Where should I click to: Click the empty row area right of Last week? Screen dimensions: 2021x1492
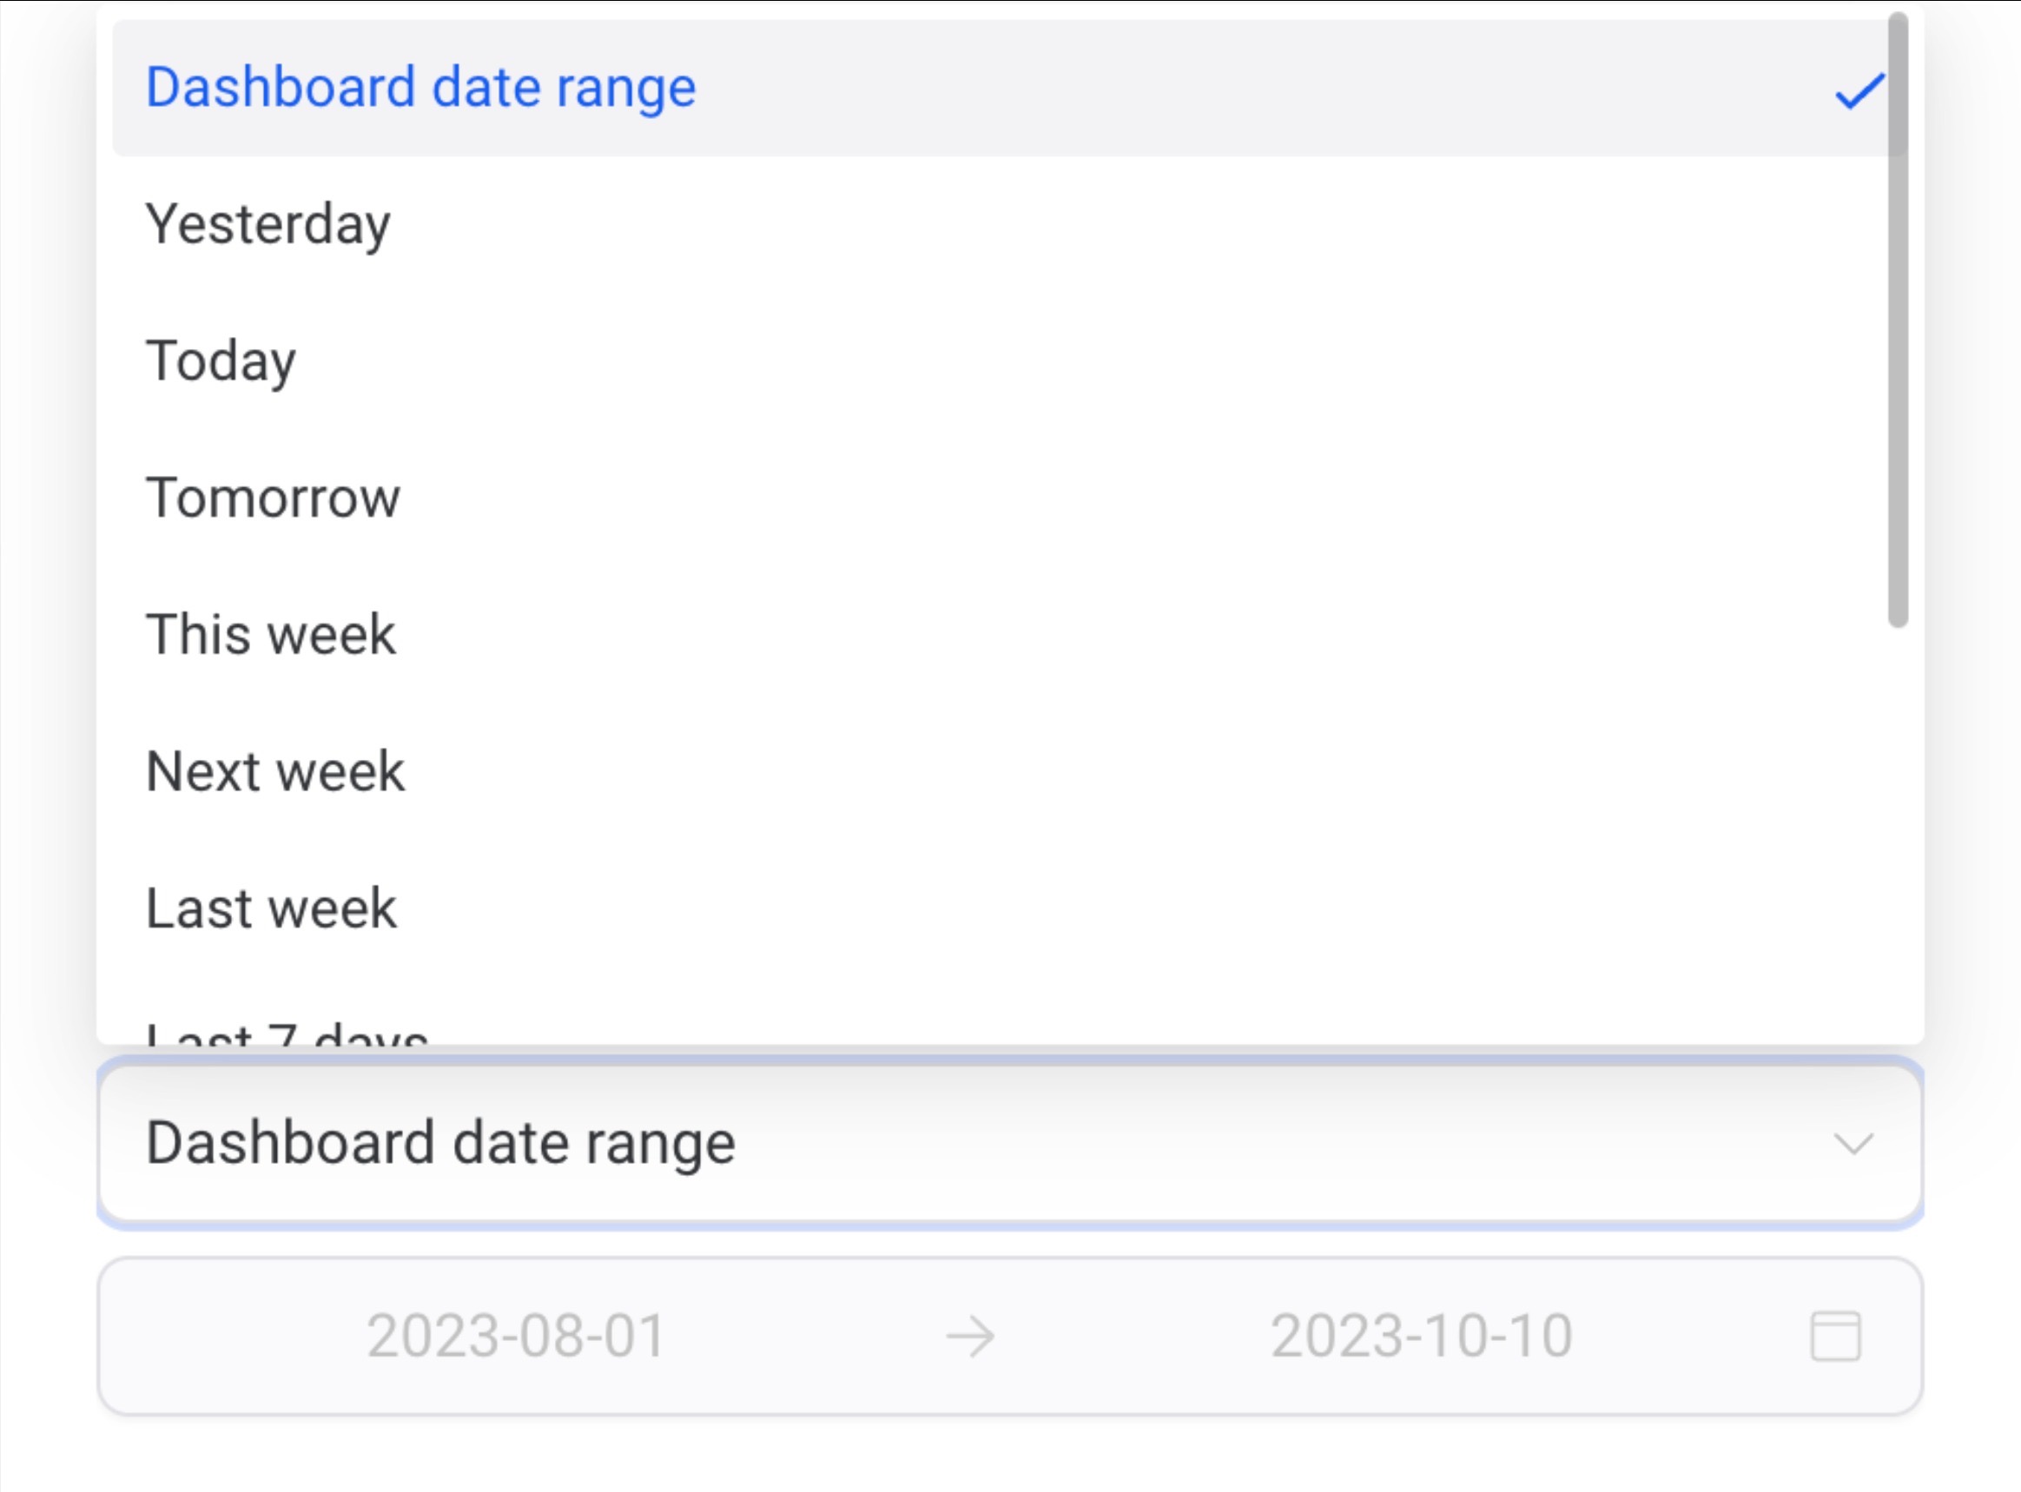point(1084,908)
